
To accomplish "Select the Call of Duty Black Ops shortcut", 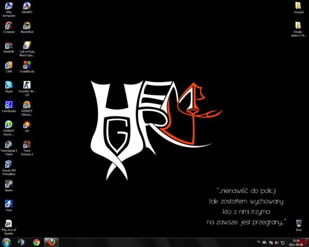I will 27,49.
